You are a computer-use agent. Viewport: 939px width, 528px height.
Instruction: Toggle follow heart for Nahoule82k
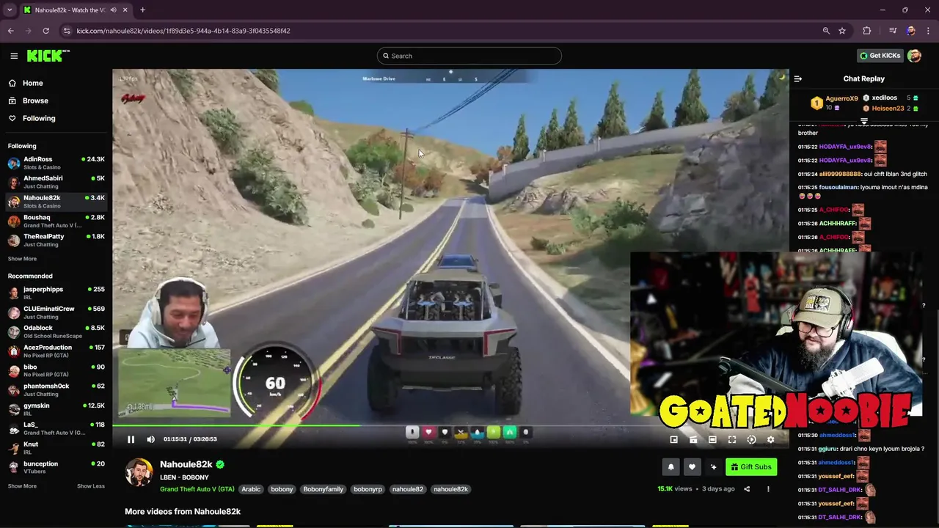(692, 467)
